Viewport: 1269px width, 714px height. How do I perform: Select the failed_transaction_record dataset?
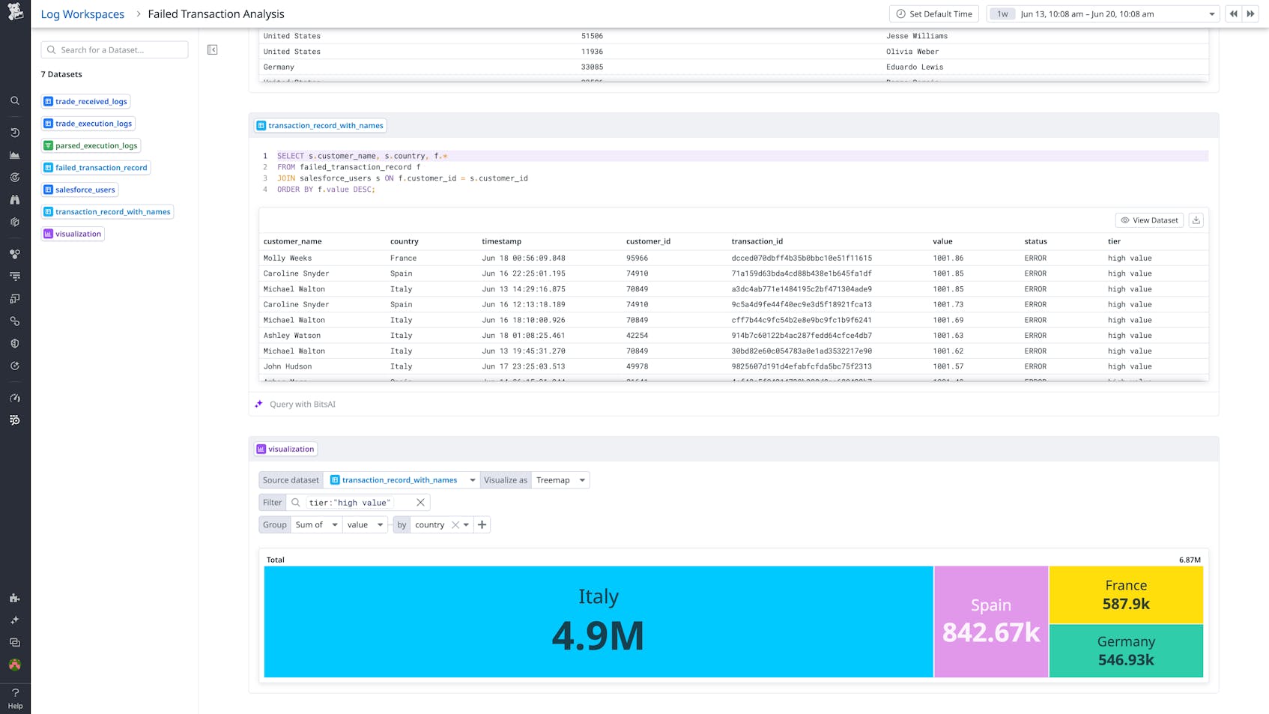click(x=96, y=167)
